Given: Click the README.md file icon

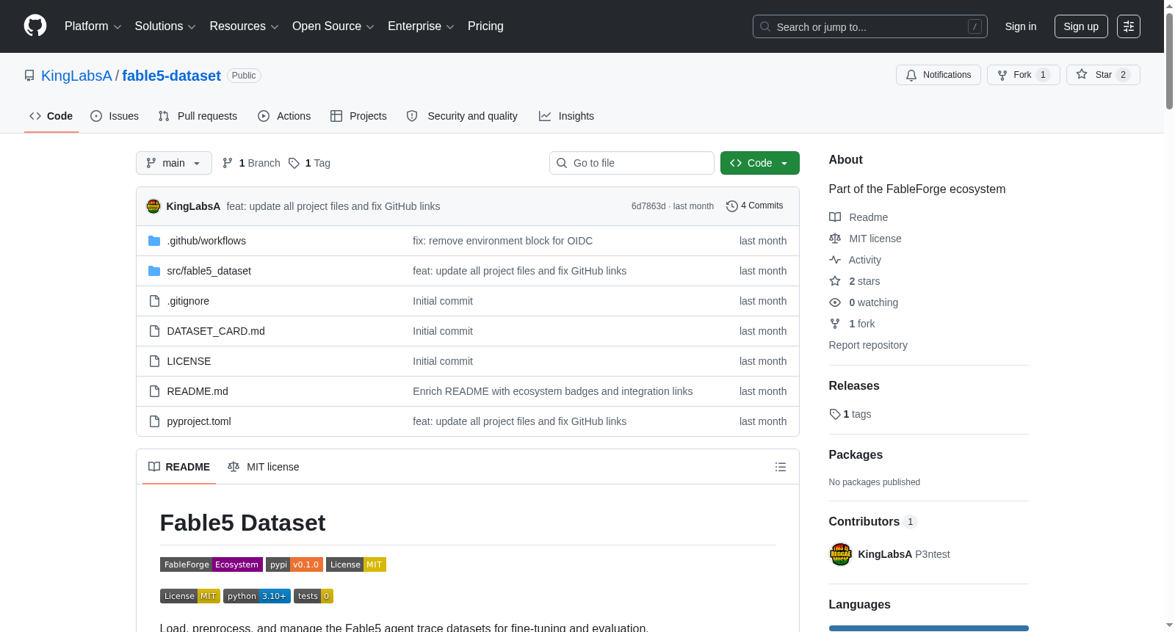Looking at the screenshot, I should coord(154,391).
